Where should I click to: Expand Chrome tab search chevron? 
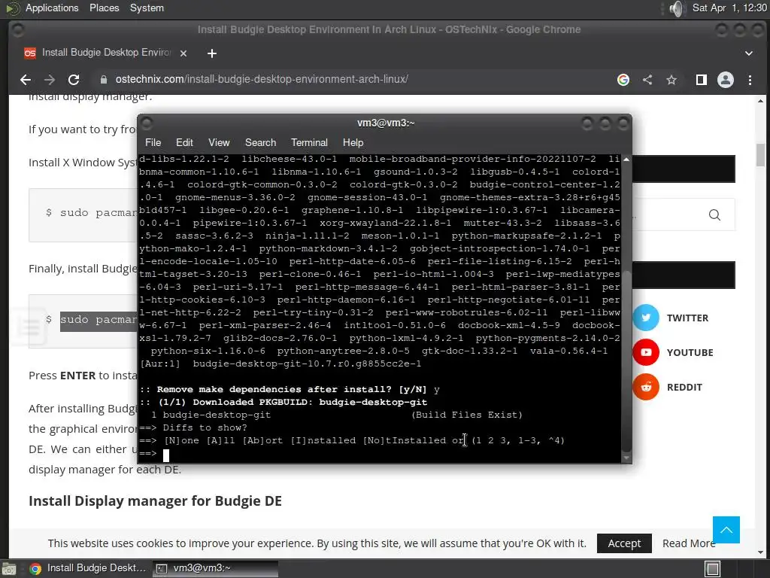point(749,53)
